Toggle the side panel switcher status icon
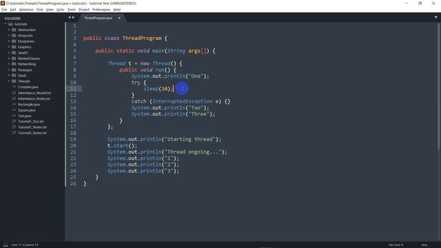 (6, 245)
